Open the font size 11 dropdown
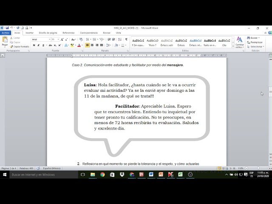Screen dimensions: 272x204 pos(58,40)
